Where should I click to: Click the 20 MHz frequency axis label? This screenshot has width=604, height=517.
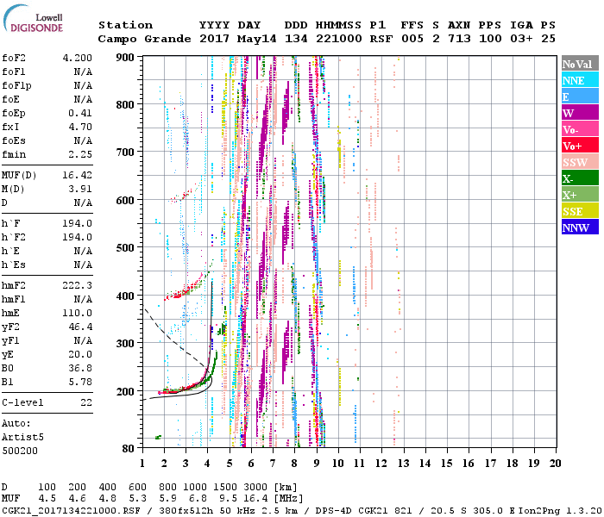point(555,464)
